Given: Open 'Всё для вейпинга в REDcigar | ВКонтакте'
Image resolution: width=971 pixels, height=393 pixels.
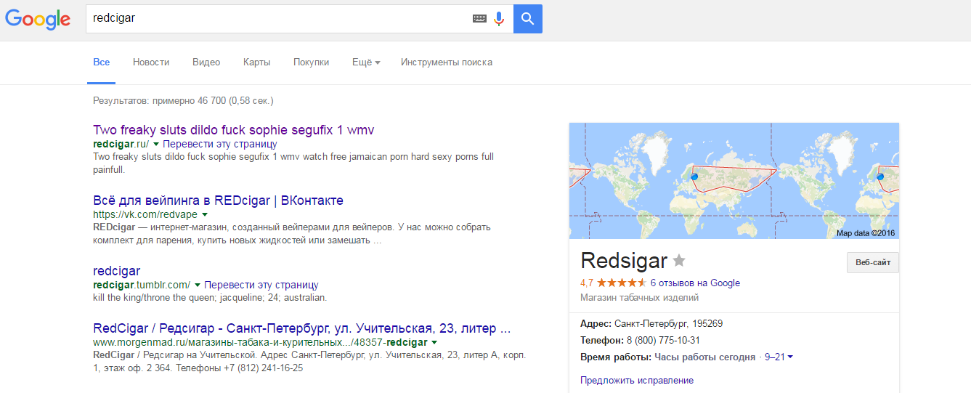Looking at the screenshot, I should (219, 200).
